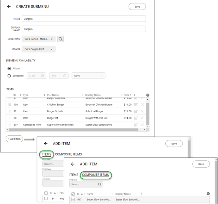Click Display Name header in composite items table

(x=123, y=194)
